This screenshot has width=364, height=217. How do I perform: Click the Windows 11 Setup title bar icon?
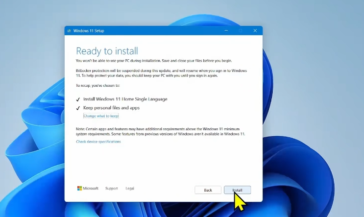(x=69, y=31)
